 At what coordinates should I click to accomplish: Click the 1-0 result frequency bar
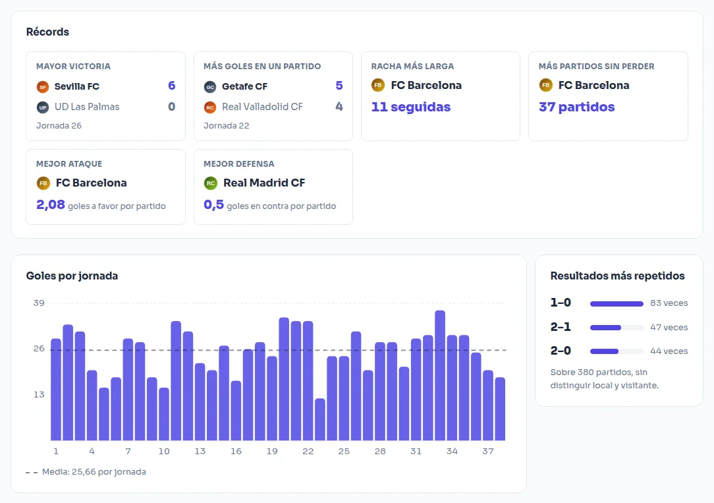click(617, 304)
